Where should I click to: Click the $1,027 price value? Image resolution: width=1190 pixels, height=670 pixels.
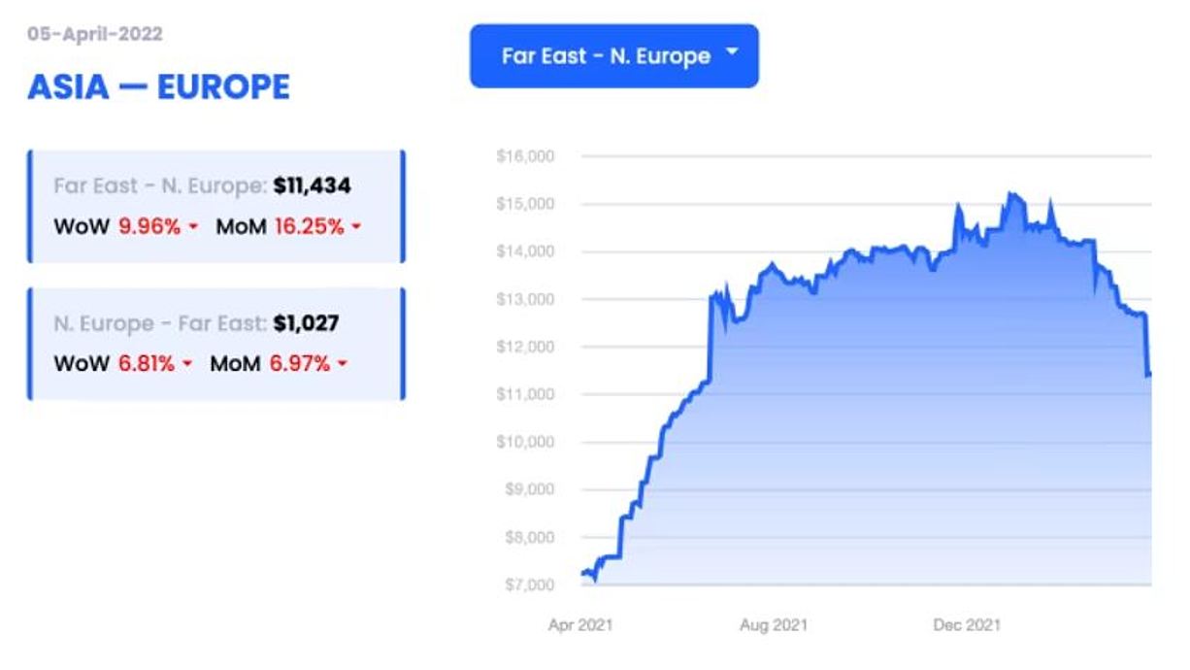pyautogui.click(x=306, y=322)
